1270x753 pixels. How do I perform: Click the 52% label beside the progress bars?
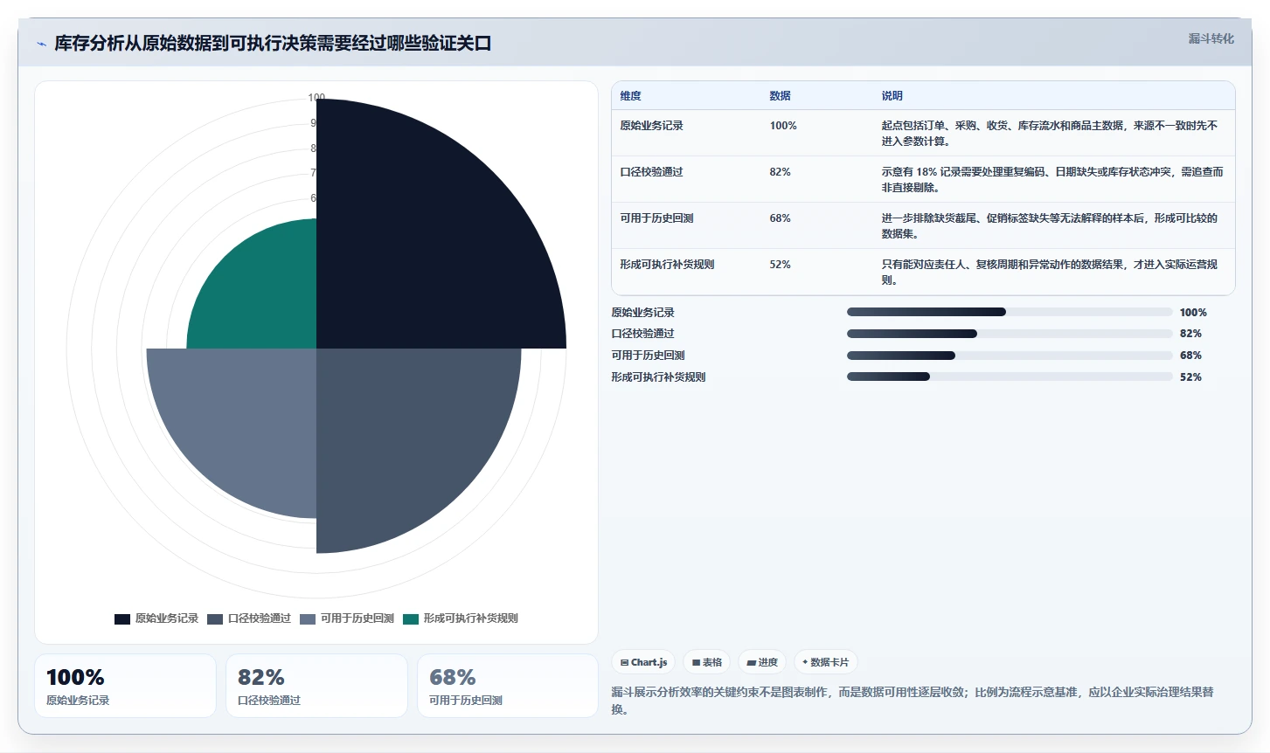pos(1190,377)
